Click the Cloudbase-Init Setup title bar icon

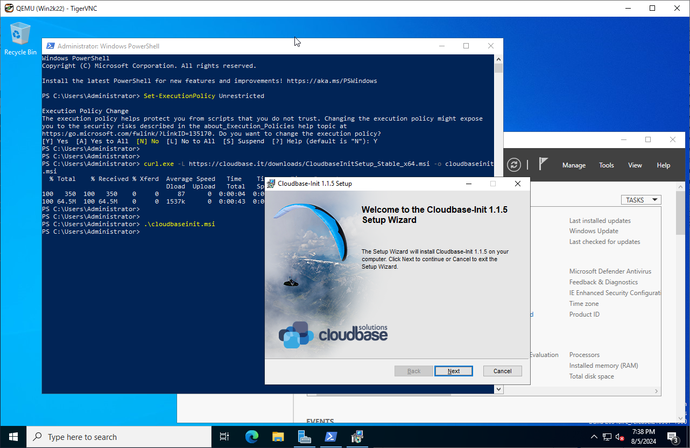tap(271, 184)
